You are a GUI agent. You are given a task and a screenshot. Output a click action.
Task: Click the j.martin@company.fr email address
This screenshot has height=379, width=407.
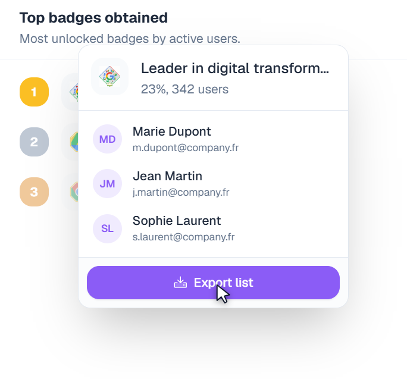[181, 192]
